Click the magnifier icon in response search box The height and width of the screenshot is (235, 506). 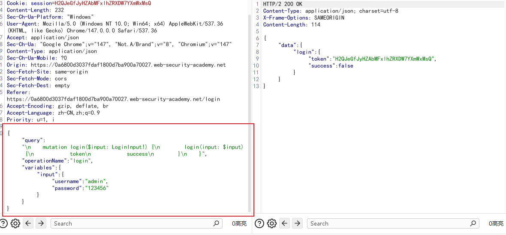point(473,223)
